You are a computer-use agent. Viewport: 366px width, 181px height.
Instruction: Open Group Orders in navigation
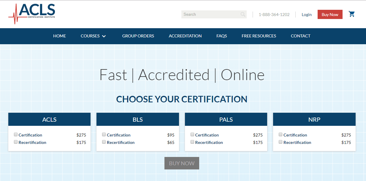pos(138,36)
